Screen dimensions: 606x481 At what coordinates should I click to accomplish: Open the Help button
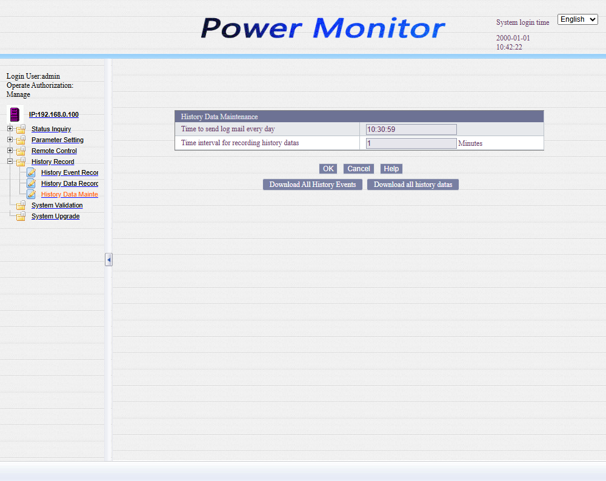(391, 169)
